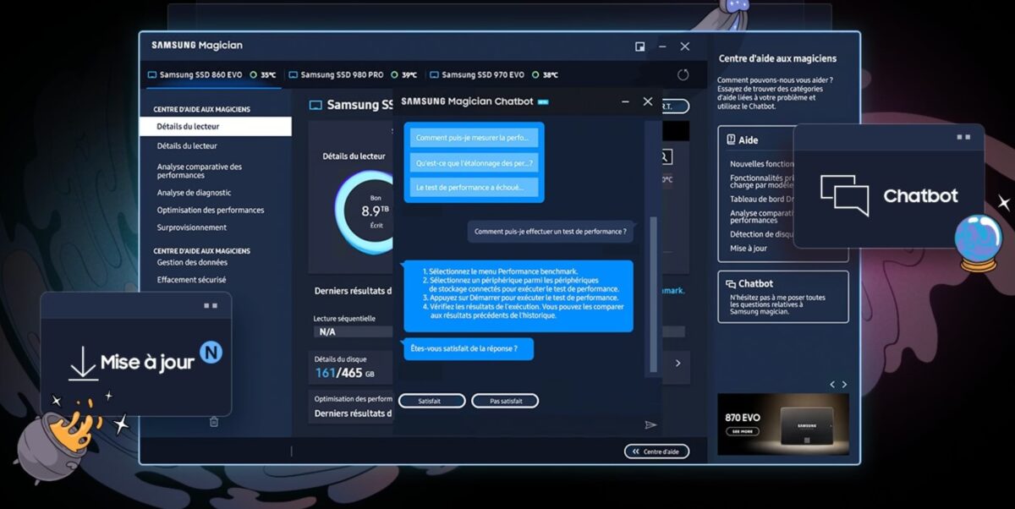Expand the disk details row arrow
1015x509 pixels.
tap(678, 364)
